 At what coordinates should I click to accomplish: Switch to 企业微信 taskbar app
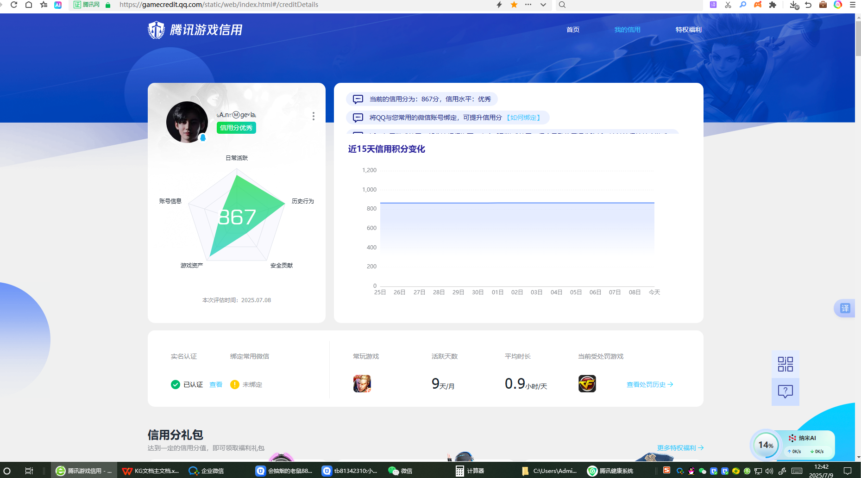pos(207,471)
